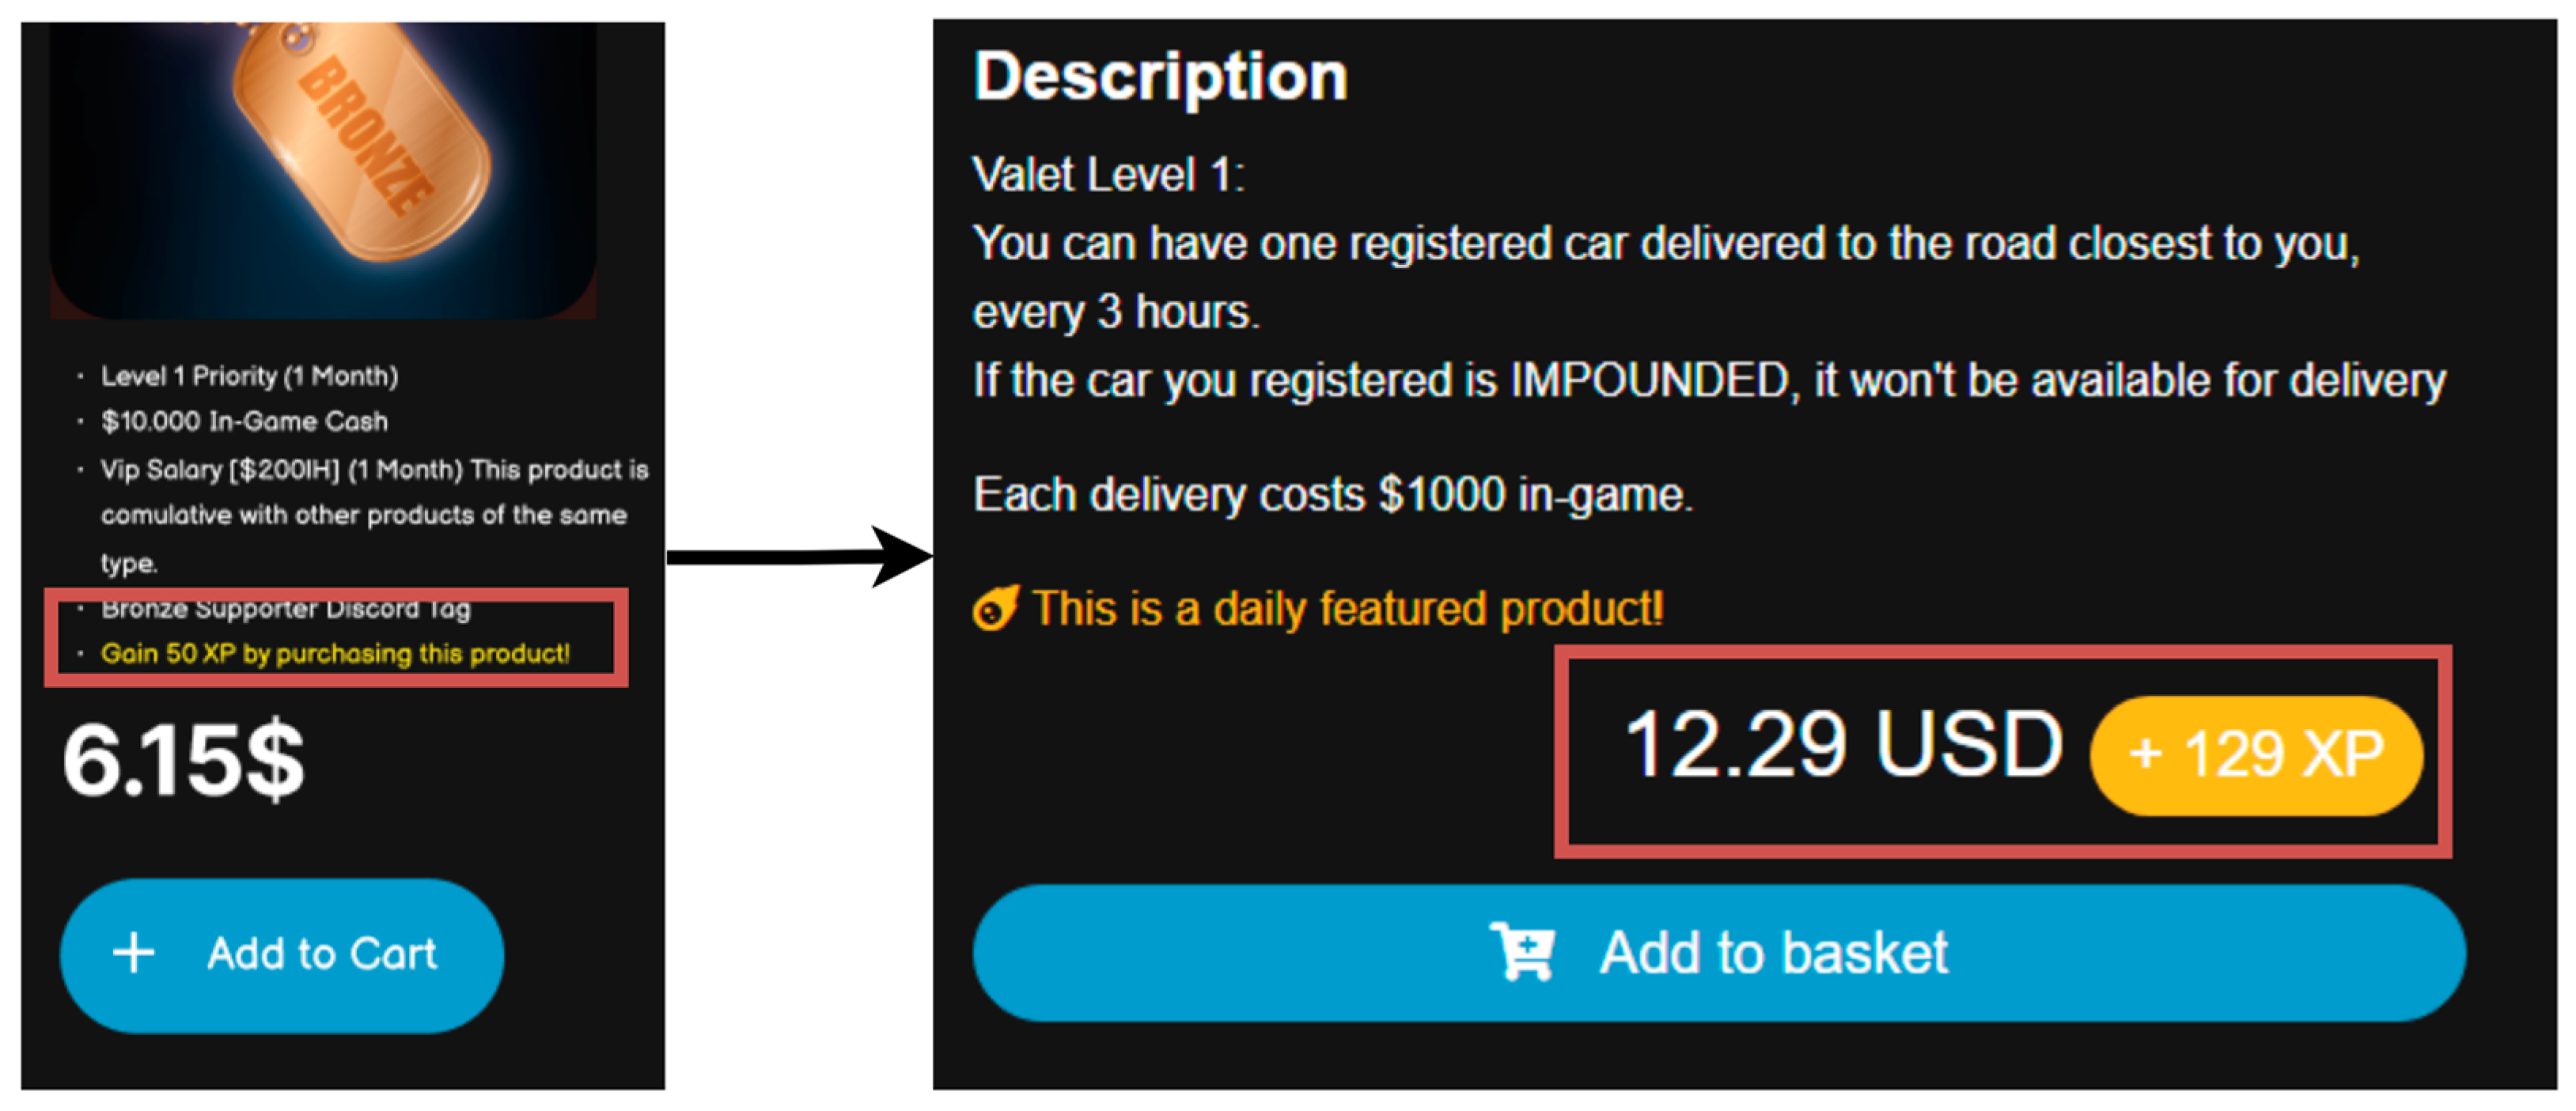Click the plus icon in Add to Cart
This screenshot has height=1111, width=2576.
coord(133,953)
